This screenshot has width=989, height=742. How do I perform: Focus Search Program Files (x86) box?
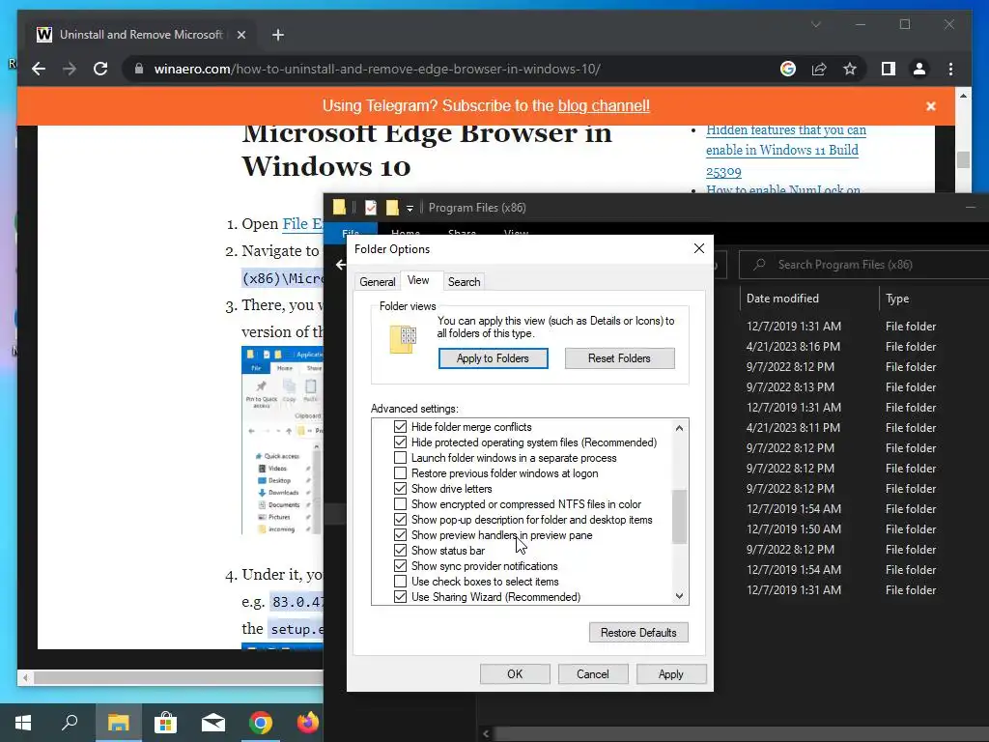click(864, 265)
